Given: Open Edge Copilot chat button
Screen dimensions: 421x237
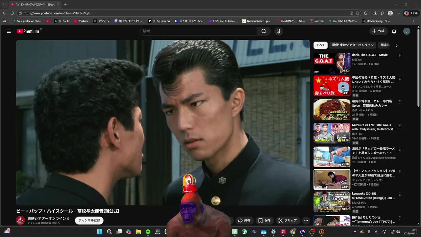Looking at the screenshot, I should click(x=410, y=13).
